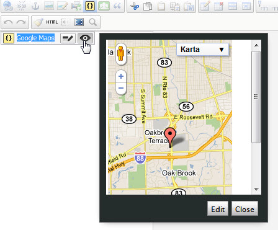
Task: Apply blockquote with the quotation marks icon
Action: coord(117,6)
